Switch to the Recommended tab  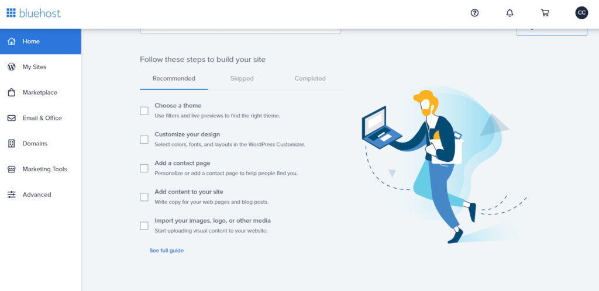[x=174, y=78]
